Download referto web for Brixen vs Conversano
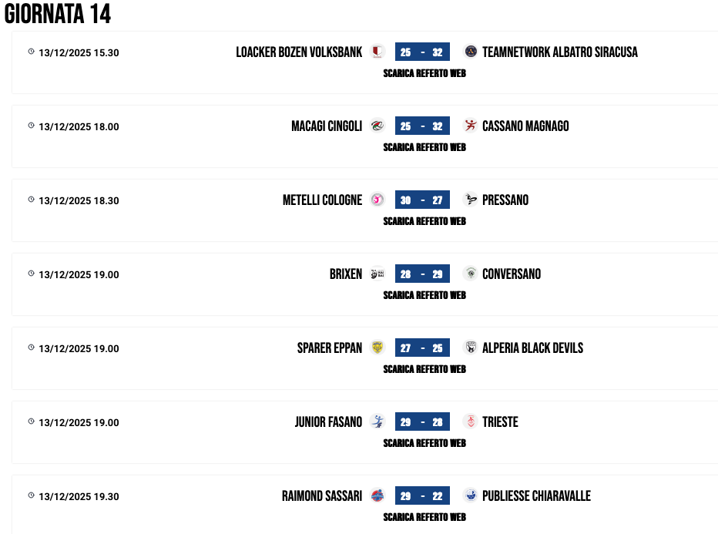The width and height of the screenshot is (718, 534). [424, 295]
